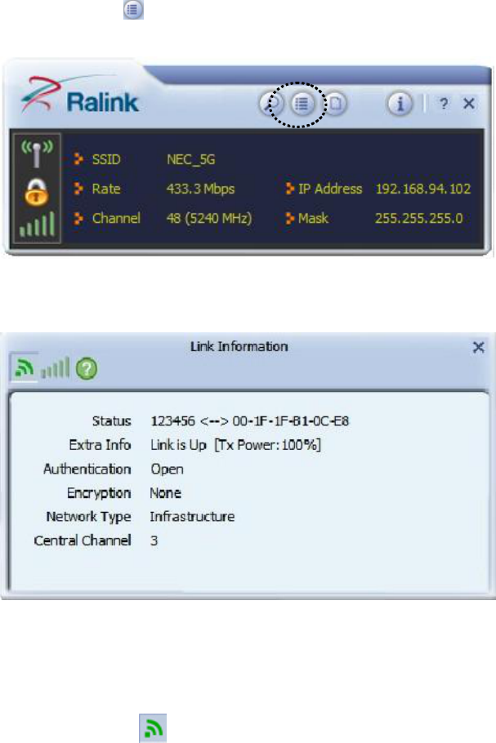Click the green signal strength bars icon
The width and height of the screenshot is (496, 743).
point(37,225)
